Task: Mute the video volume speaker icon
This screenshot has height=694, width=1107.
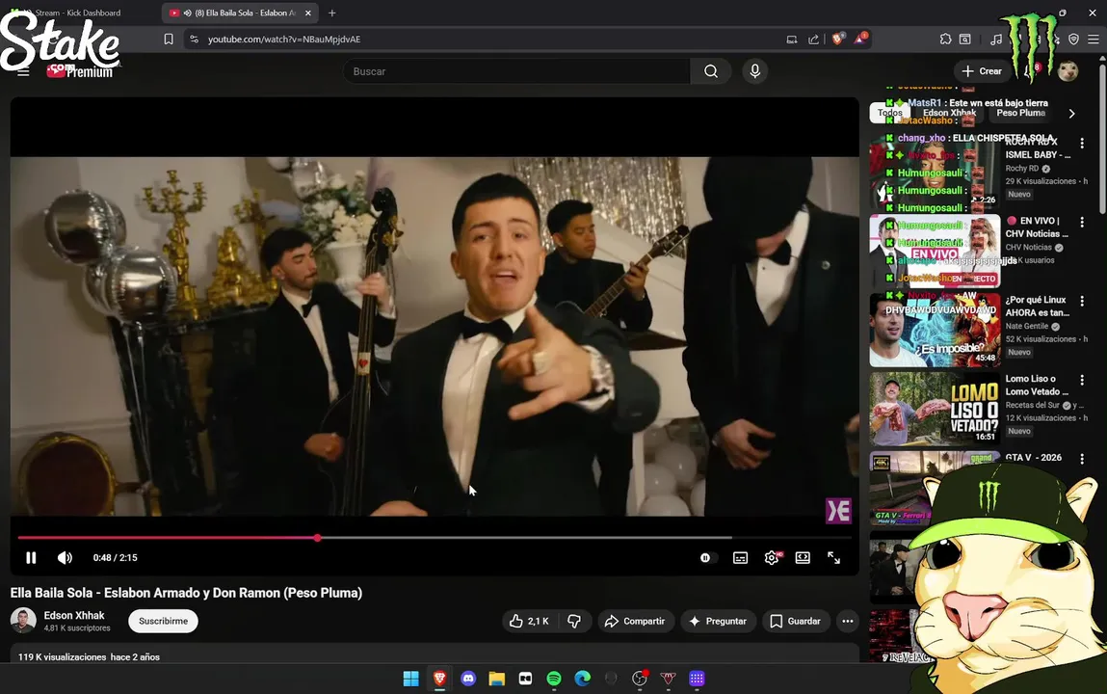Action: 65,558
